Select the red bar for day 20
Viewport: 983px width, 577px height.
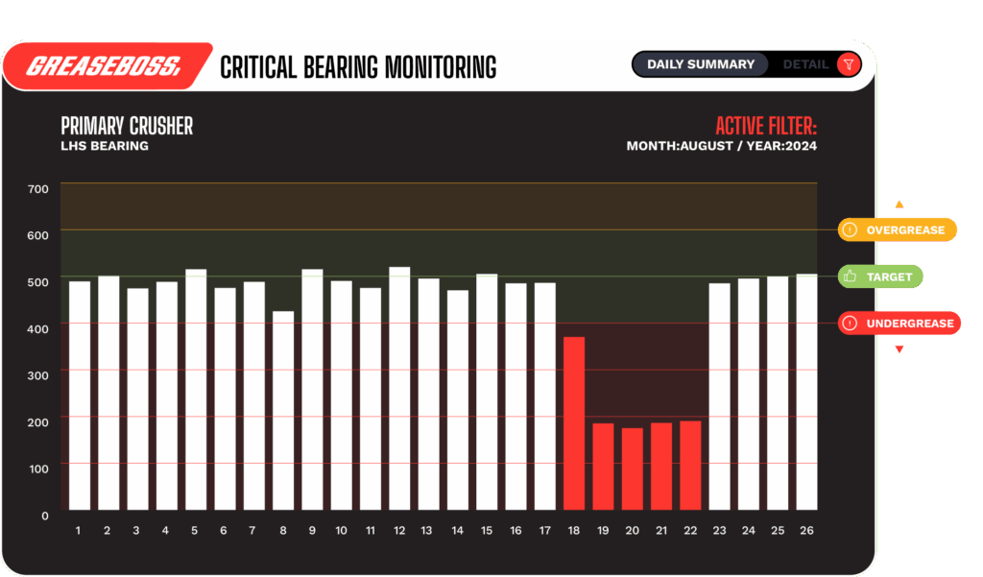[632, 469]
